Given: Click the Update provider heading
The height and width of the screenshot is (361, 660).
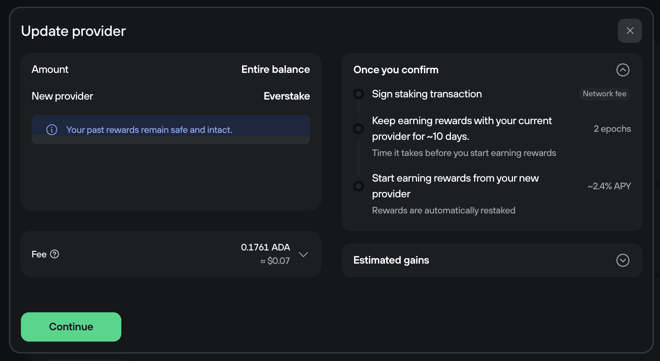Looking at the screenshot, I should (73, 31).
